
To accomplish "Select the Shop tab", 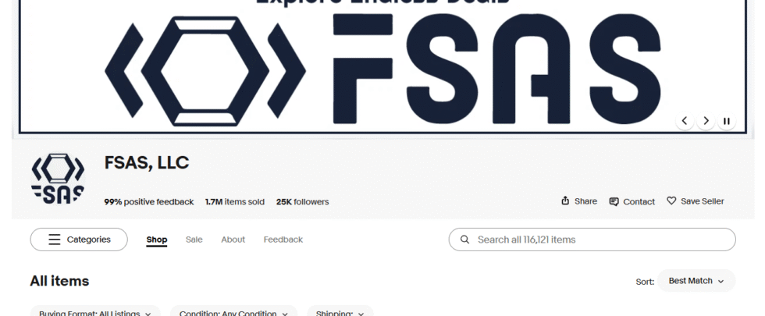I will (x=157, y=240).
